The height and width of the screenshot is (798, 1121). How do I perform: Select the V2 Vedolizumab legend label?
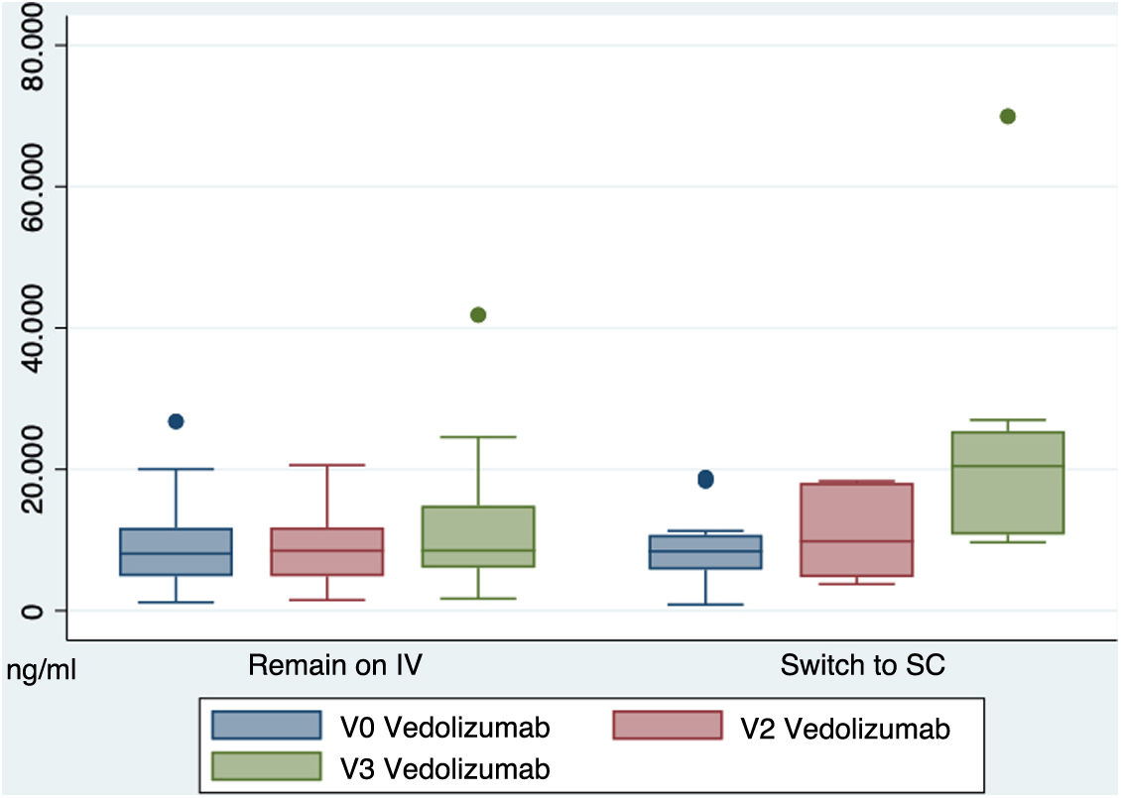[x=843, y=730]
